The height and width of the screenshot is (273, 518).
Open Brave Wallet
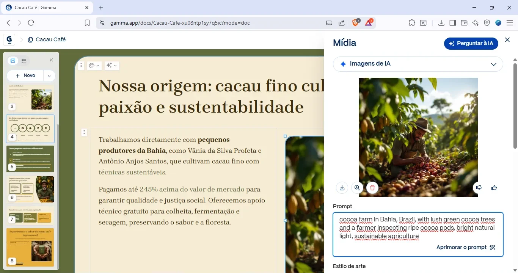coord(464,23)
